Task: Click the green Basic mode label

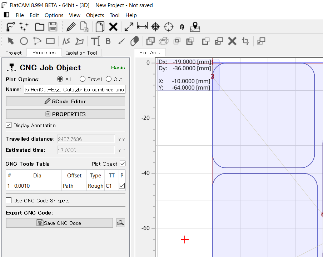Action: tap(118, 67)
